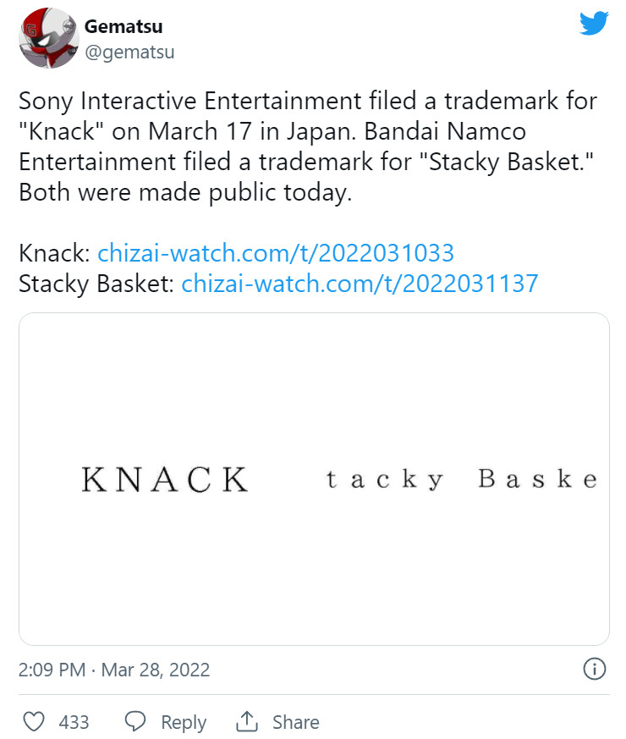626x739 pixels.
Task: Click the Gematsu display name
Action: click(x=124, y=27)
